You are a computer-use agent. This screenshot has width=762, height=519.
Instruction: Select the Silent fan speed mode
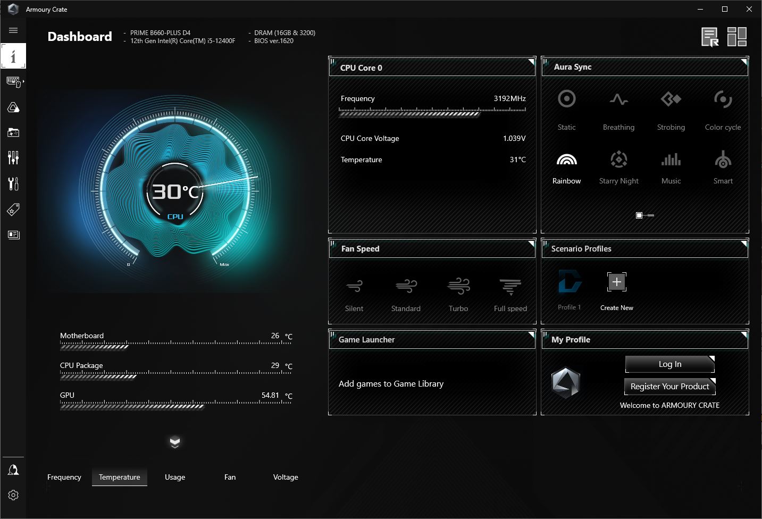coord(354,294)
